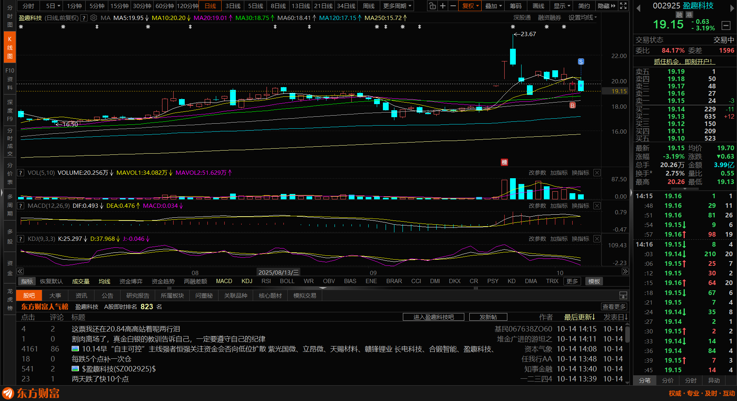Open the 设置均线 moving average dropdown

(x=583, y=18)
